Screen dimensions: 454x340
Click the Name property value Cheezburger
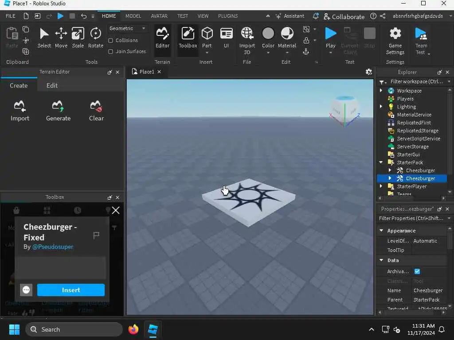coord(428,290)
